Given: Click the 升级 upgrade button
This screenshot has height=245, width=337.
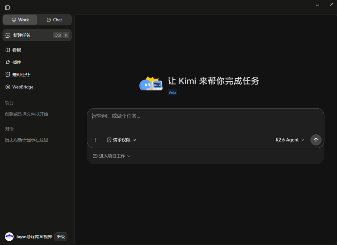Looking at the screenshot, I should point(61,237).
